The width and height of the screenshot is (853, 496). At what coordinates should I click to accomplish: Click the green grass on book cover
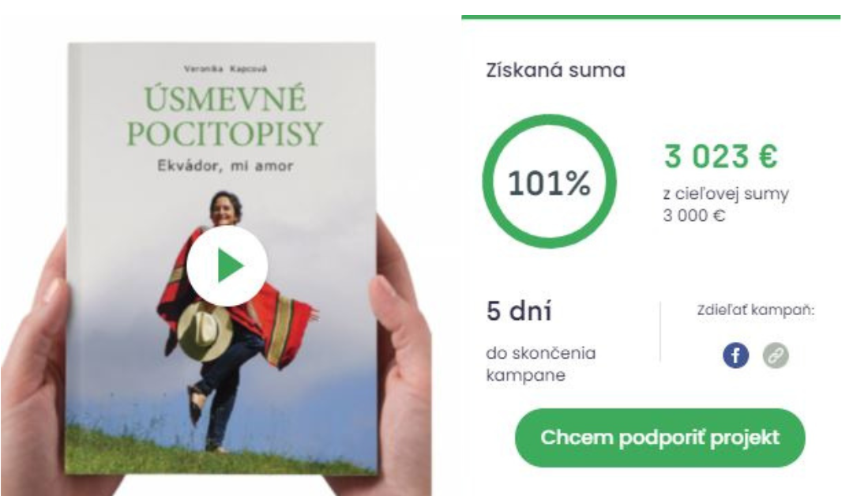(x=218, y=454)
